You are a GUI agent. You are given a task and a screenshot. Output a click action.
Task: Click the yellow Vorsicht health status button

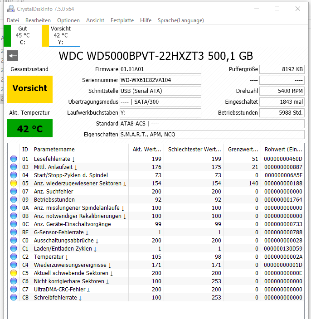pyautogui.click(x=30, y=89)
